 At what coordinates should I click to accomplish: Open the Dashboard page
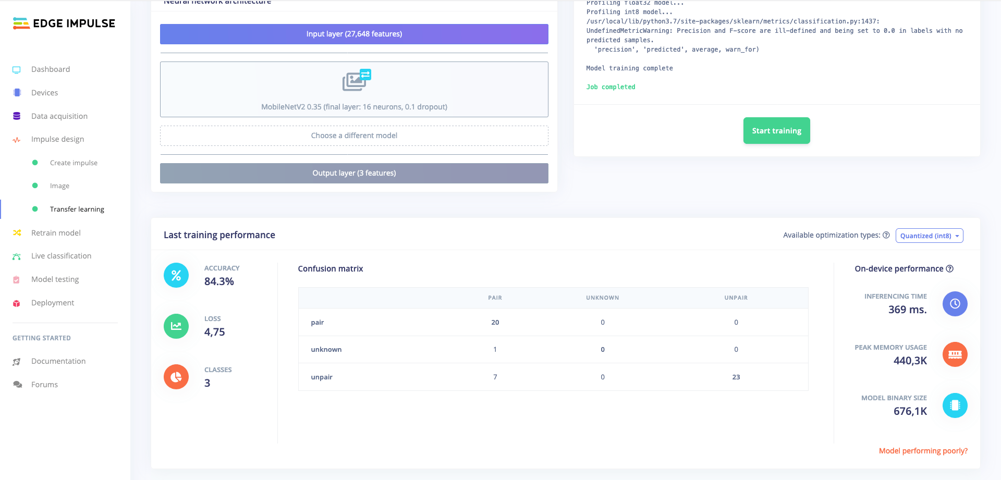point(50,69)
